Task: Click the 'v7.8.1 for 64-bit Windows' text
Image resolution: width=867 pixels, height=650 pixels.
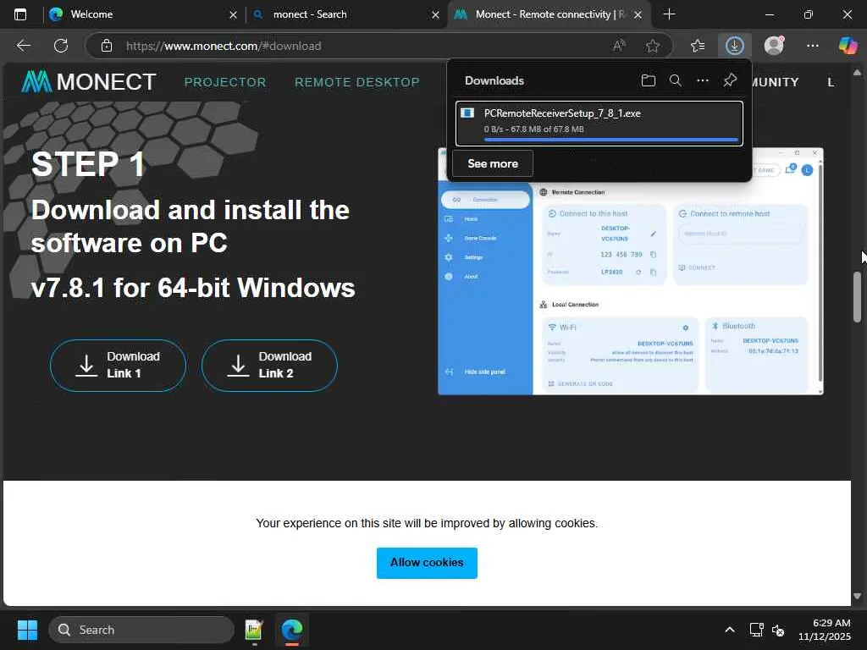Action: click(193, 288)
